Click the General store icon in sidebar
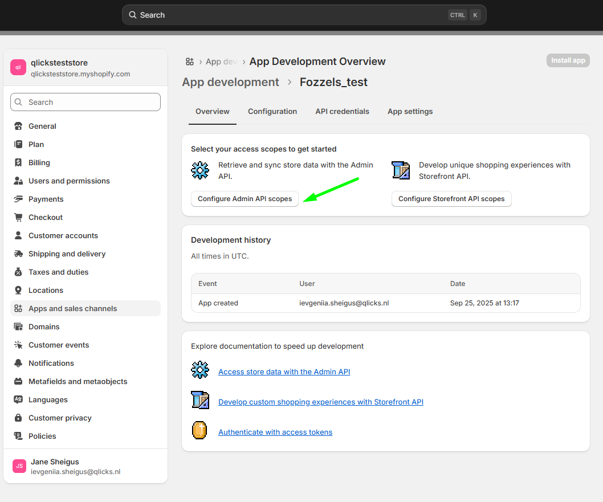Screen dimensions: 603x502 click(x=18, y=126)
